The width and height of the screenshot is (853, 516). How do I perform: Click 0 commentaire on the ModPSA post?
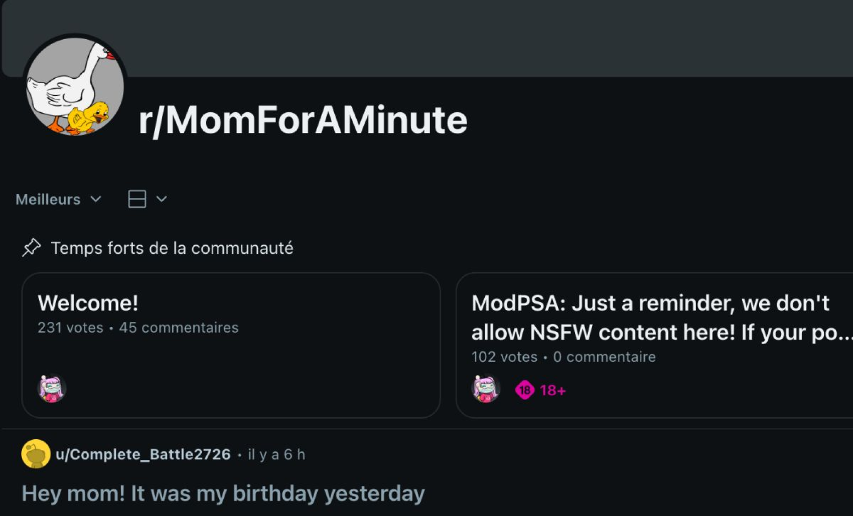(x=604, y=357)
